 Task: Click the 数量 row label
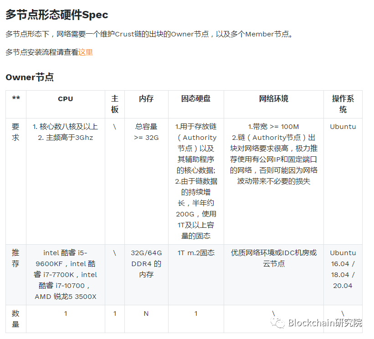(15, 318)
